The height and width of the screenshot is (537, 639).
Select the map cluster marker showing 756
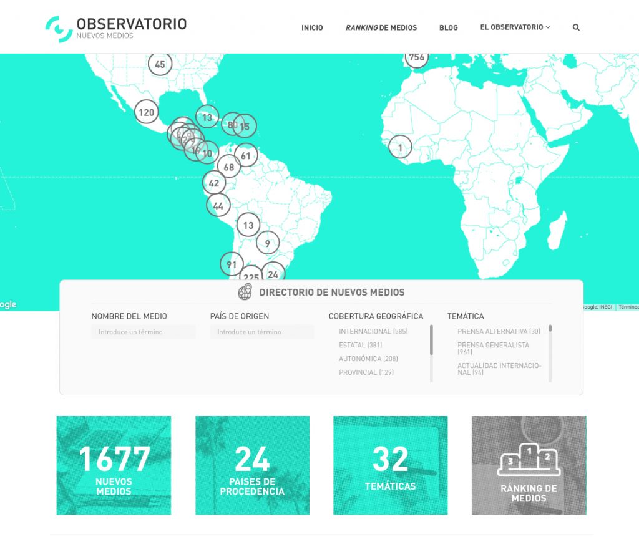pyautogui.click(x=416, y=58)
